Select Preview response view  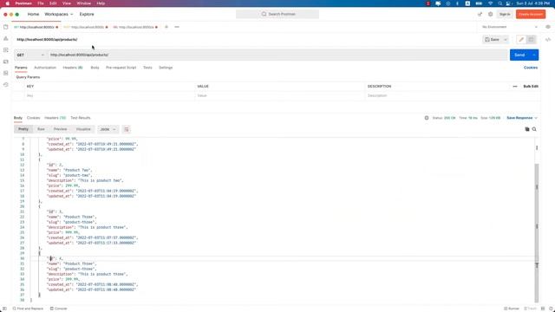coord(60,129)
